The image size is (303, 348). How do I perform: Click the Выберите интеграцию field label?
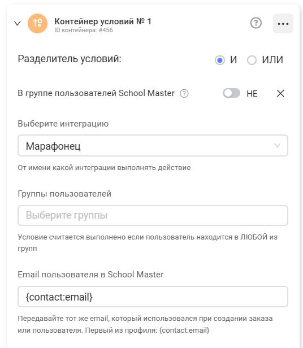click(x=63, y=124)
